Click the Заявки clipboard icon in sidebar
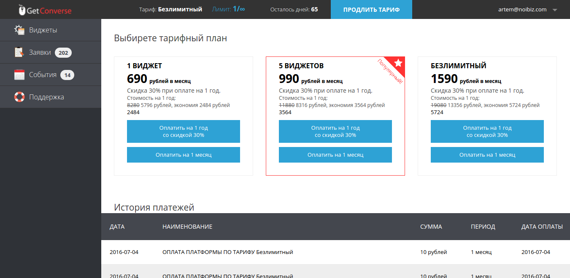Image resolution: width=570 pixels, height=278 pixels. (x=19, y=52)
